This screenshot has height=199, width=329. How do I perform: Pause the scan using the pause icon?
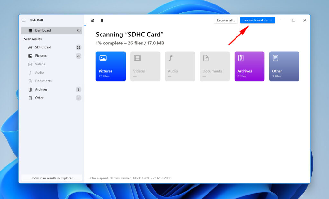point(102,20)
